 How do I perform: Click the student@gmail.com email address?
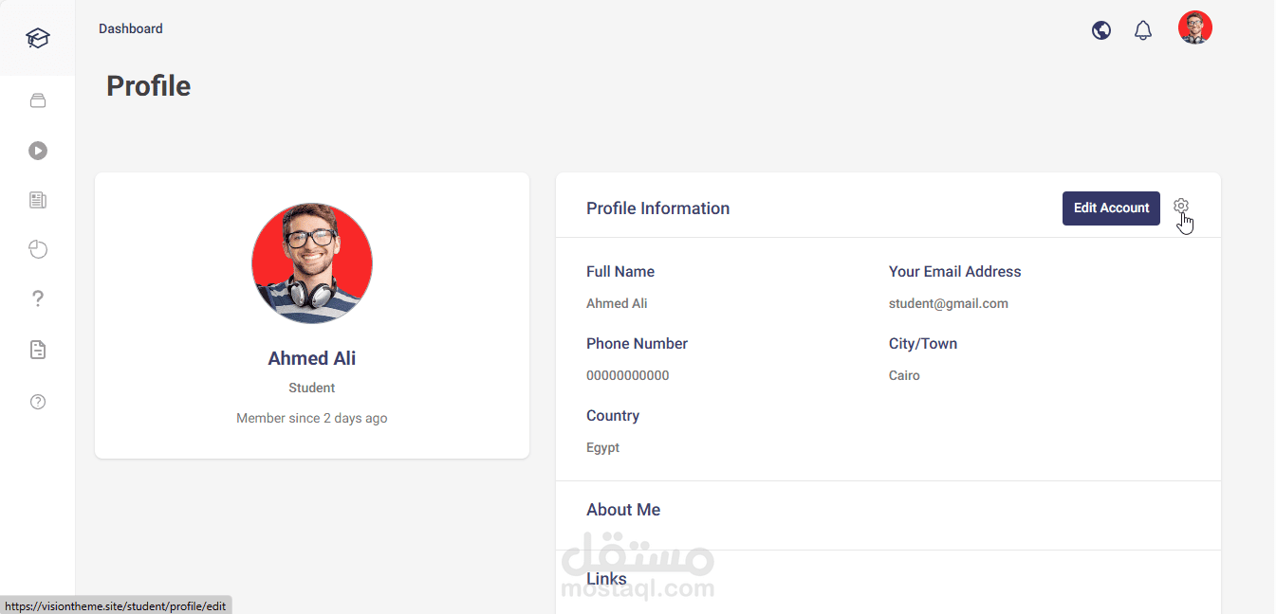click(x=948, y=304)
